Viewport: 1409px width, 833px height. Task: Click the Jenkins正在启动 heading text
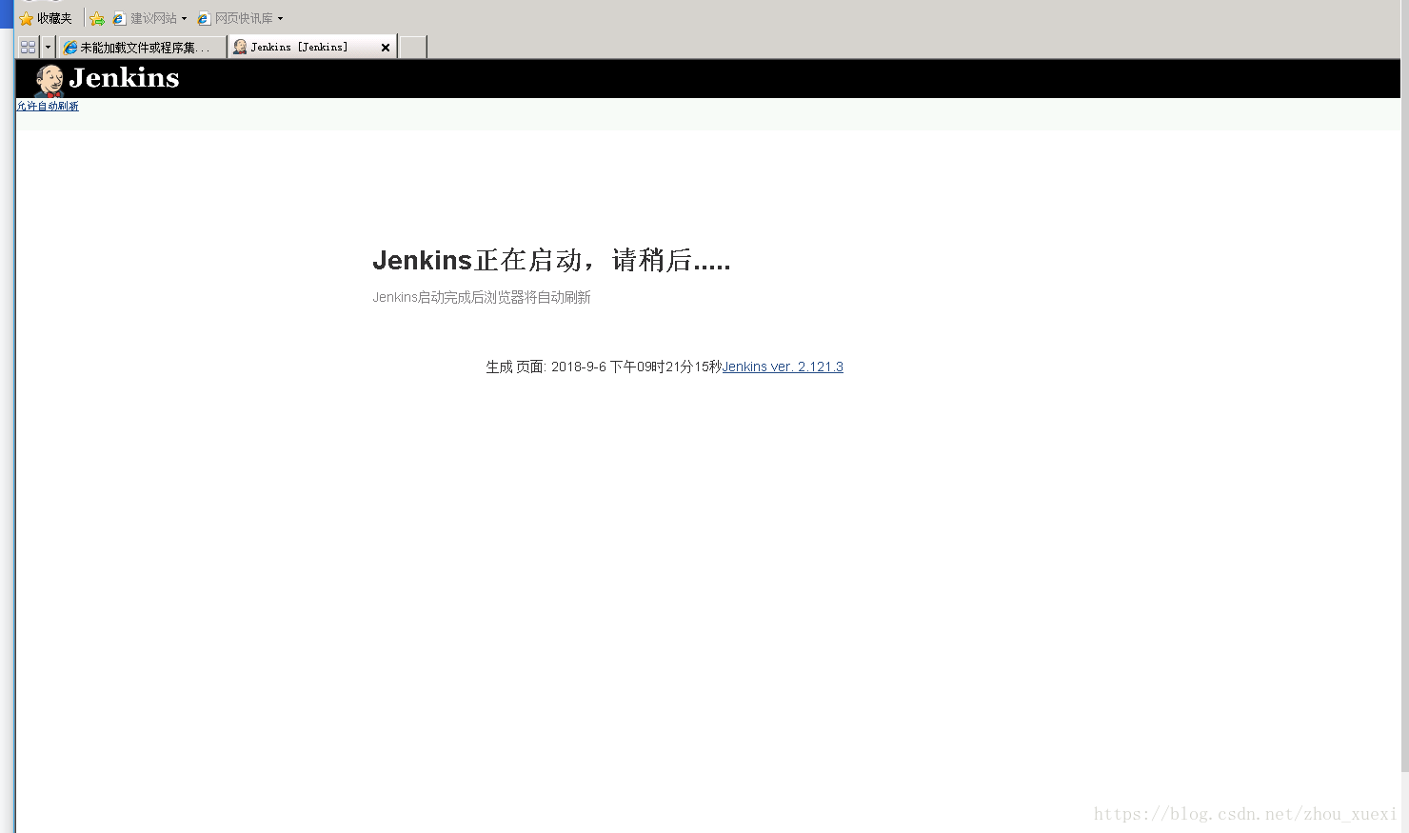coord(551,260)
